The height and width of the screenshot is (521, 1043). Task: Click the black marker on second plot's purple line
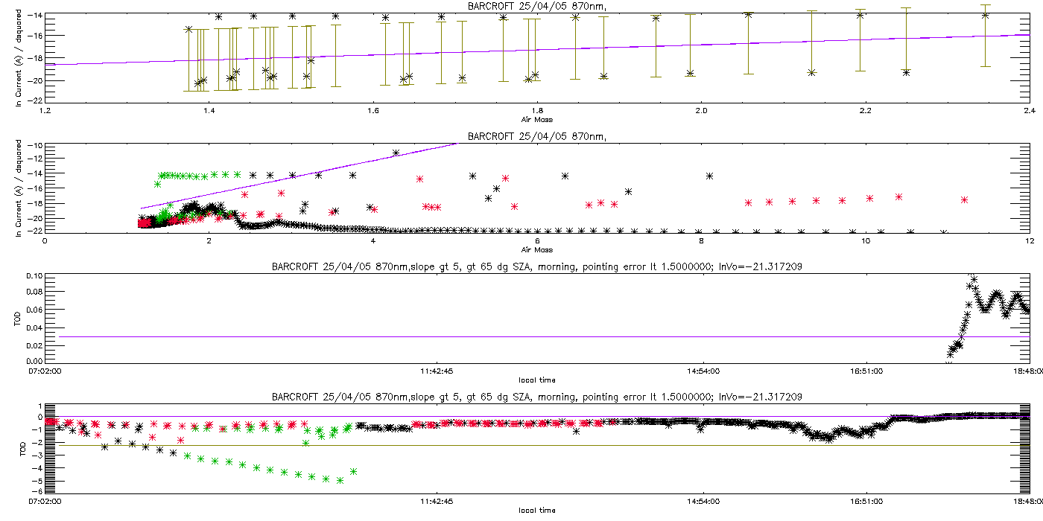click(x=396, y=153)
